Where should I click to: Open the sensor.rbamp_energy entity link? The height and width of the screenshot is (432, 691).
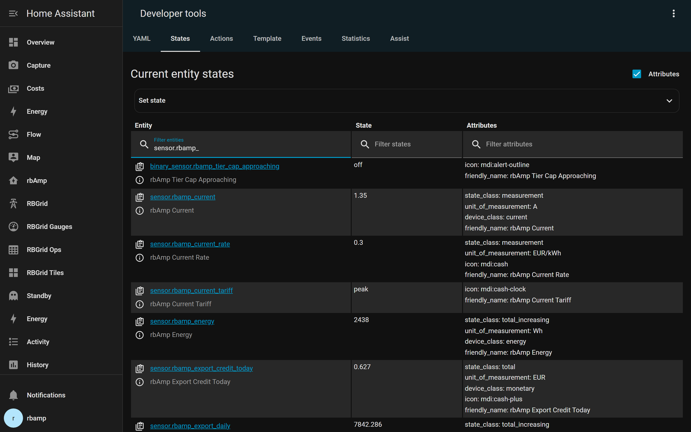click(182, 321)
